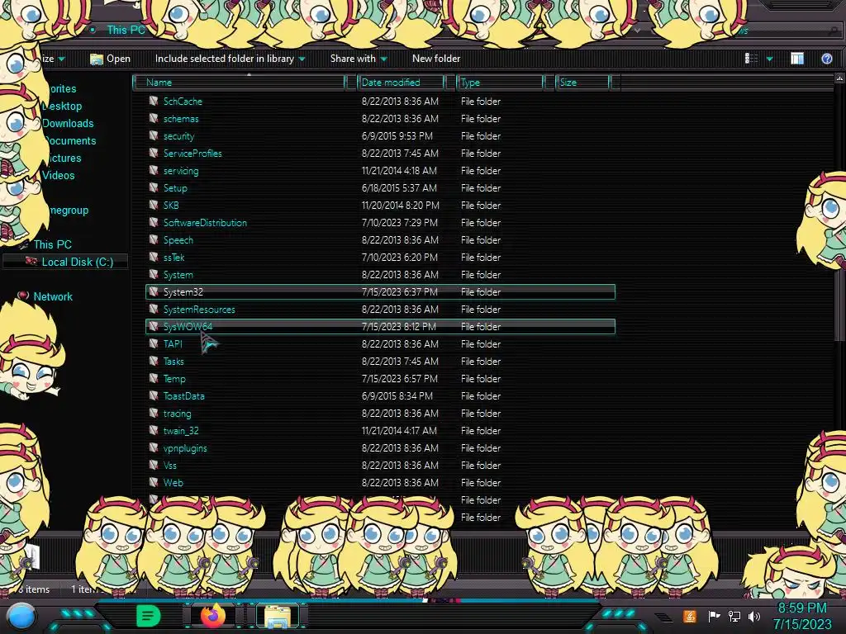846x634 pixels.
Task: Sort by the Size column header
Action: 584,82
